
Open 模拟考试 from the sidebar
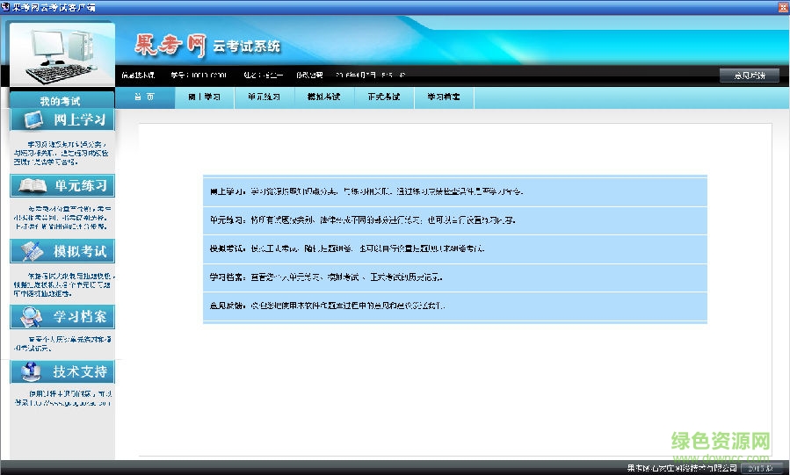coord(62,251)
